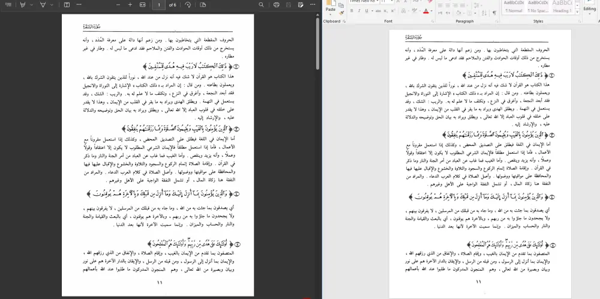The height and width of the screenshot is (299, 600).
Task: Open the font color dropdown arrow
Action: pyautogui.click(x=431, y=11)
